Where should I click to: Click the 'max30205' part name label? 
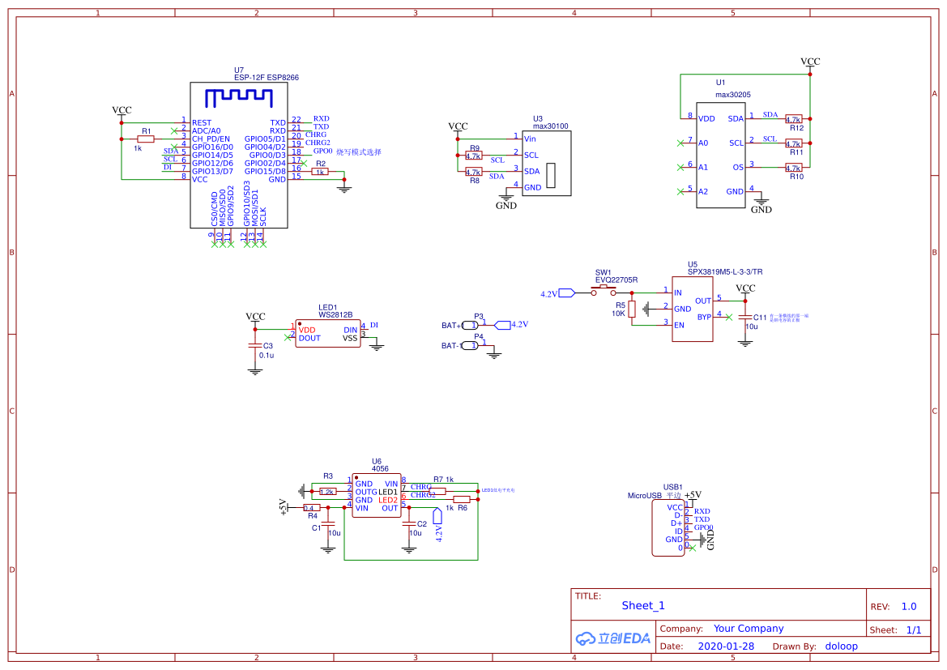[x=733, y=95]
